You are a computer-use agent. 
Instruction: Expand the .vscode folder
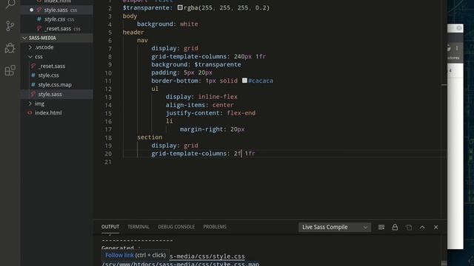point(57,47)
